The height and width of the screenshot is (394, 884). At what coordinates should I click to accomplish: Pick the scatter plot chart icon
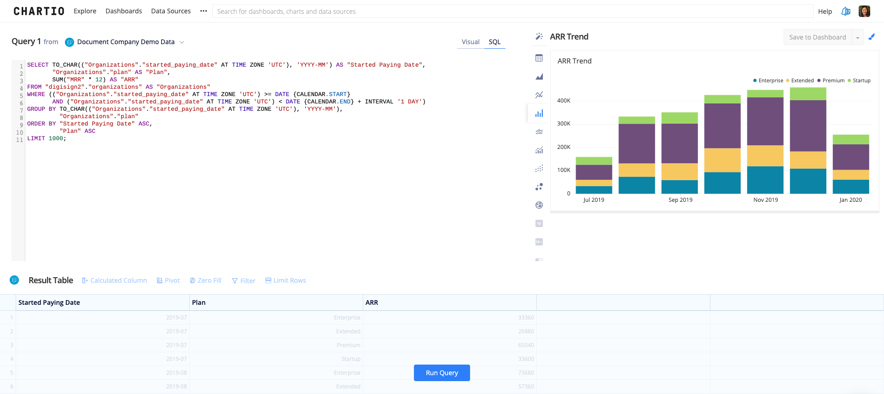pos(539,169)
